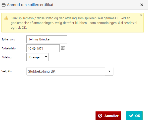Click the Spillernavn label
148x124 pixels.
click(8, 39)
